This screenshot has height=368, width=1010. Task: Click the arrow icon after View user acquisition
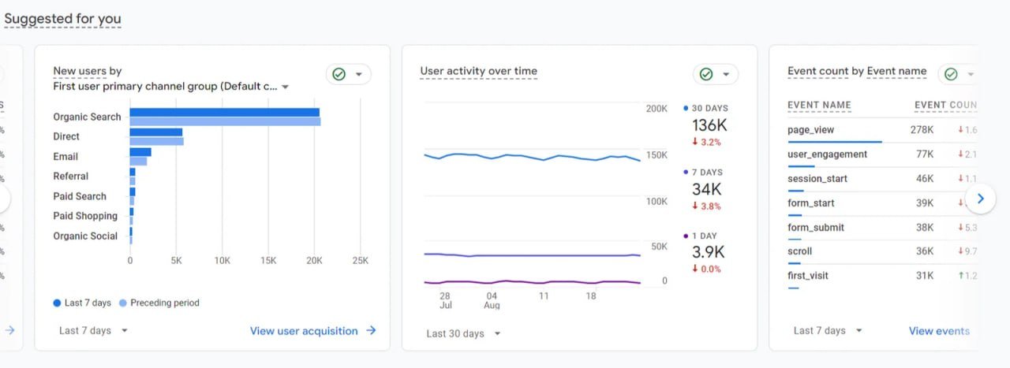click(x=371, y=331)
